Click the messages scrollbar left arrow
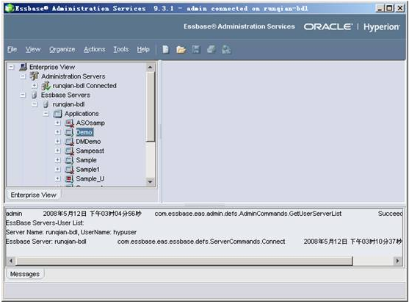The width and height of the screenshot is (409, 304). click(11, 261)
